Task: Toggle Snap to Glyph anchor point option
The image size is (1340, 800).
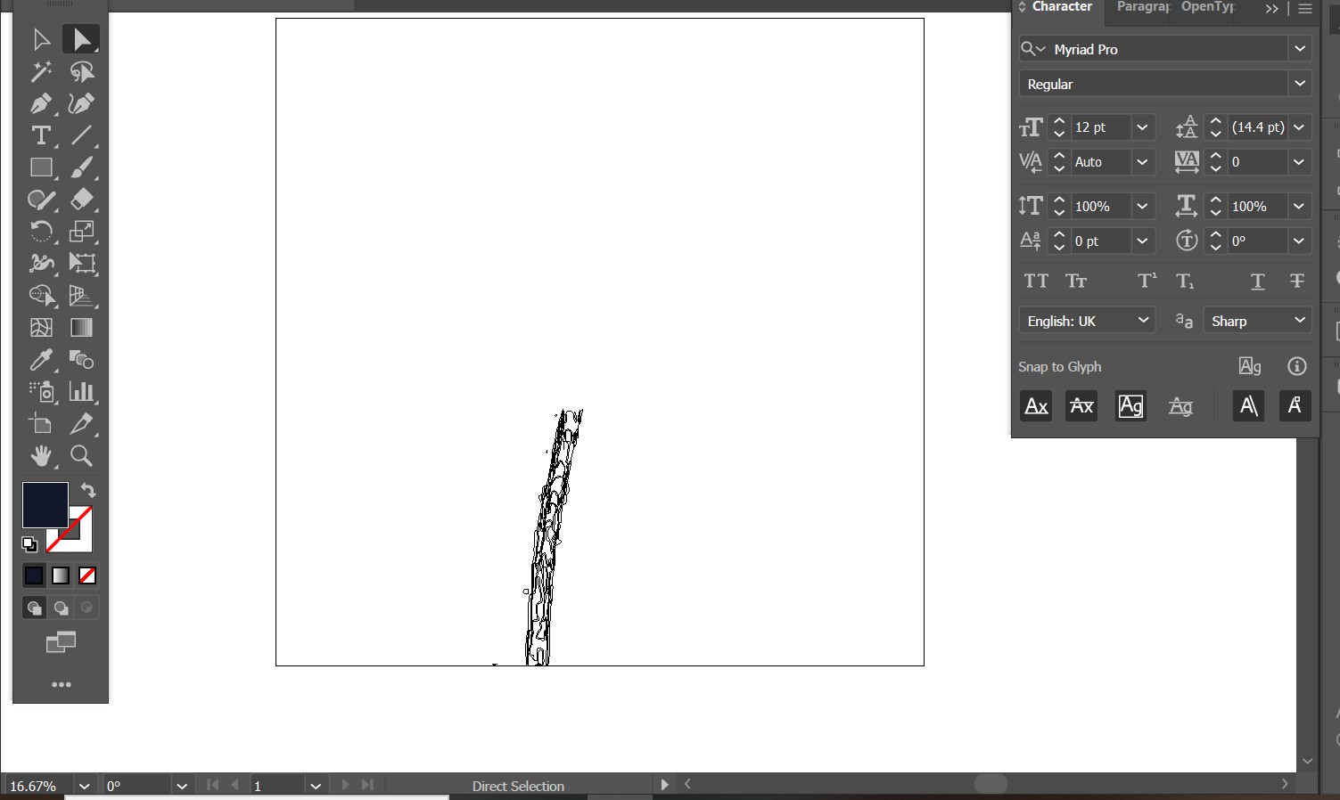Action: coord(1295,406)
